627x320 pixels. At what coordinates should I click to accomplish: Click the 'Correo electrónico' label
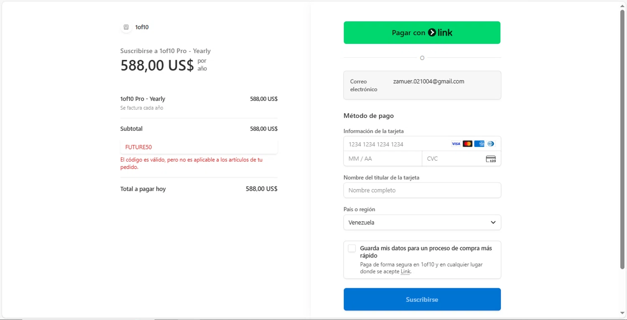coord(364,85)
